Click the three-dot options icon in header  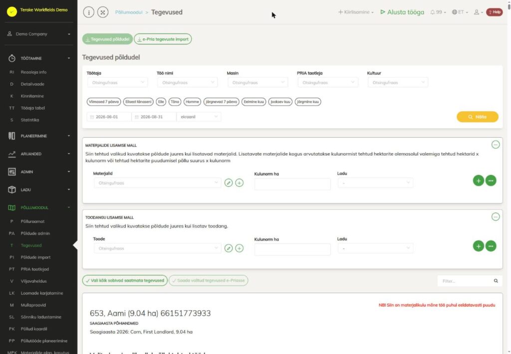[x=89, y=12]
